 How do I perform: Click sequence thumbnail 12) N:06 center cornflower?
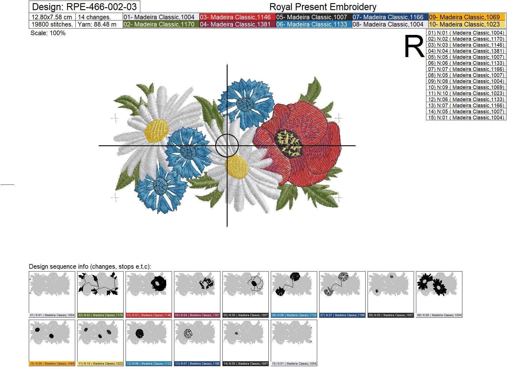[x=149, y=343]
